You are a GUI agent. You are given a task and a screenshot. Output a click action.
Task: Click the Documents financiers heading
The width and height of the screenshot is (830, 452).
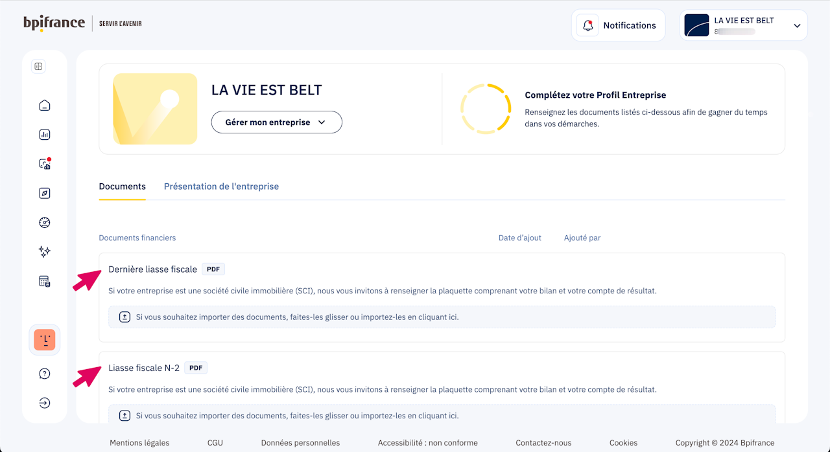[137, 238]
